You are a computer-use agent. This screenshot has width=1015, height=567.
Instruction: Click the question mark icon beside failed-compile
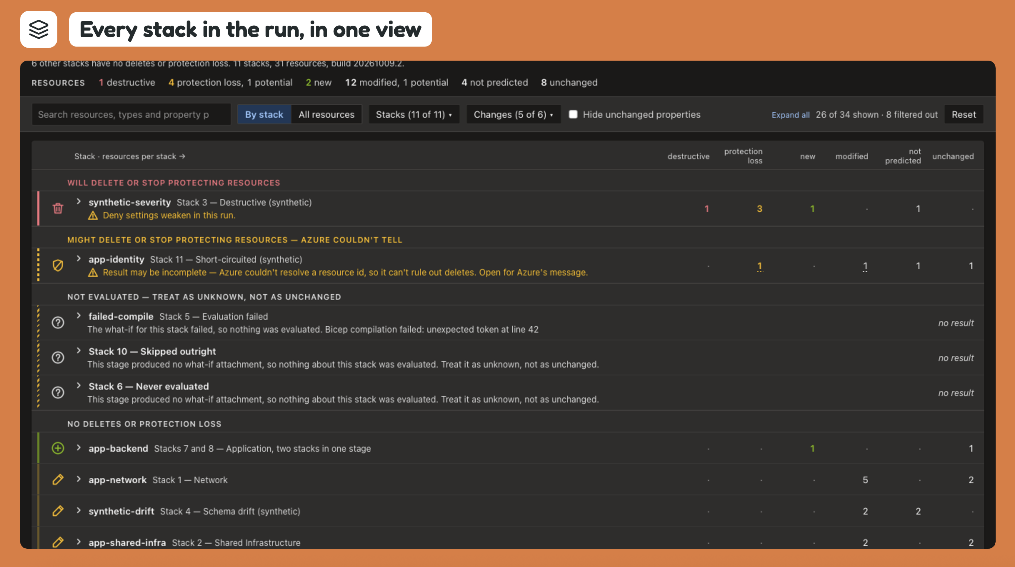pyautogui.click(x=58, y=323)
